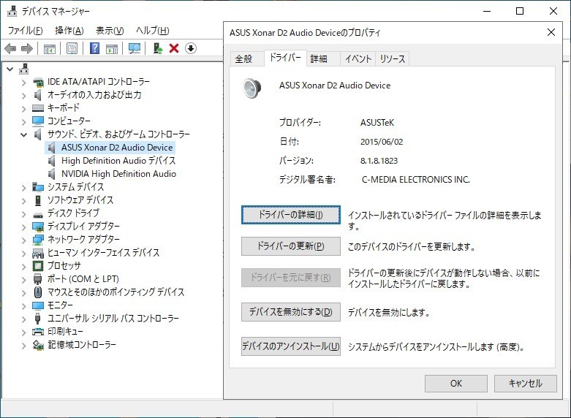Click the computer root node icon
The image size is (571, 418).
[x=24, y=69]
